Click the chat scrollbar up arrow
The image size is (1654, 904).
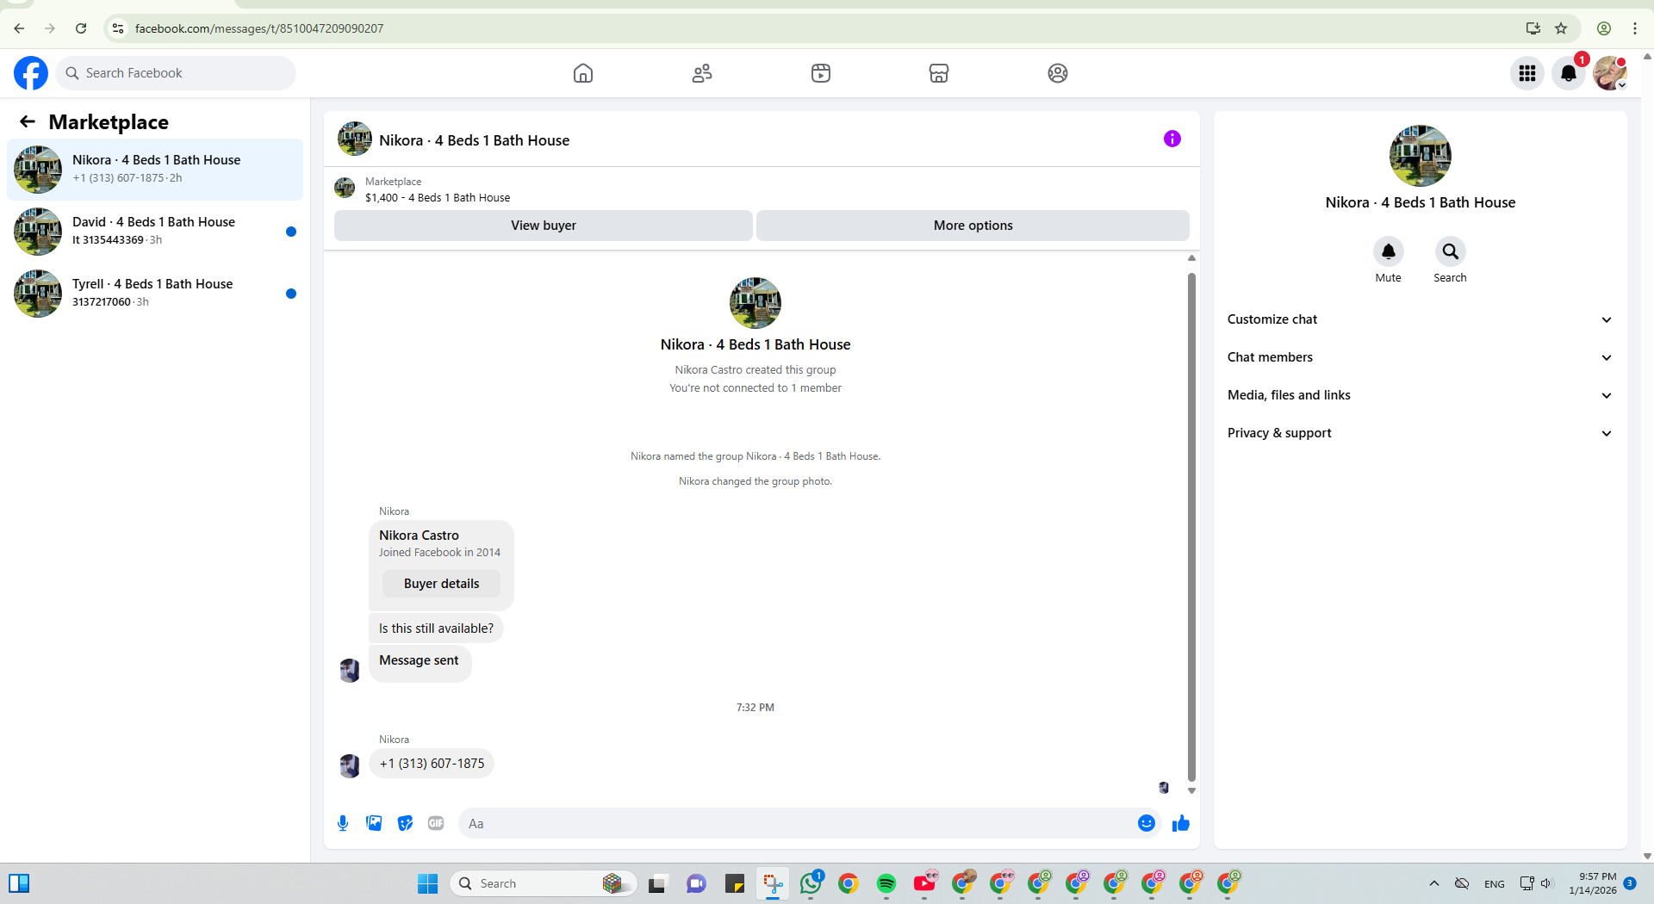click(1191, 258)
